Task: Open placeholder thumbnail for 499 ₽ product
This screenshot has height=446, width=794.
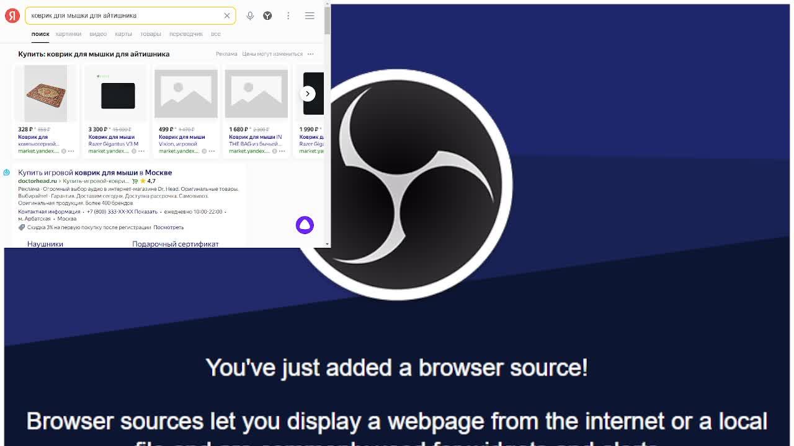Action: [x=186, y=94]
